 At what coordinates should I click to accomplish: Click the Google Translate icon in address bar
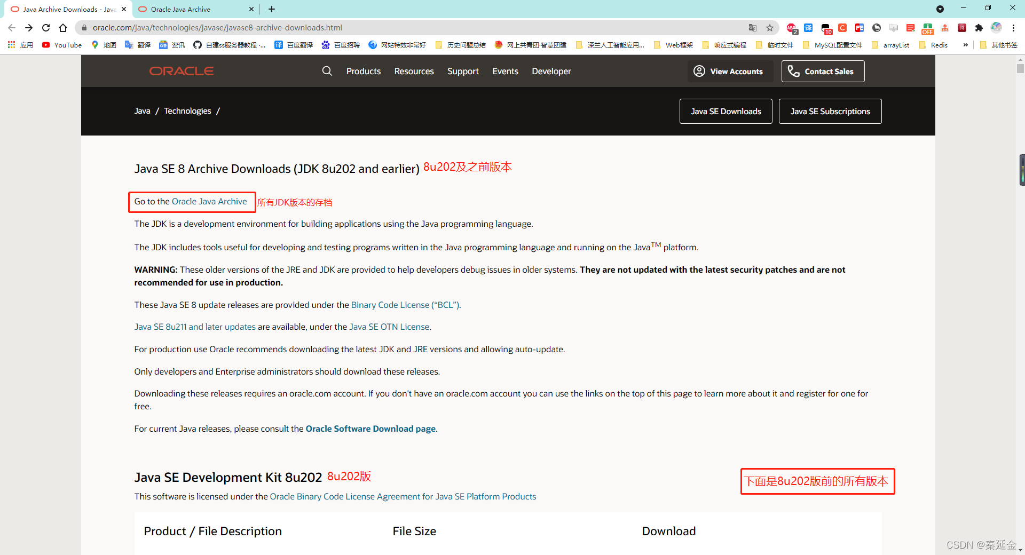[x=753, y=28]
